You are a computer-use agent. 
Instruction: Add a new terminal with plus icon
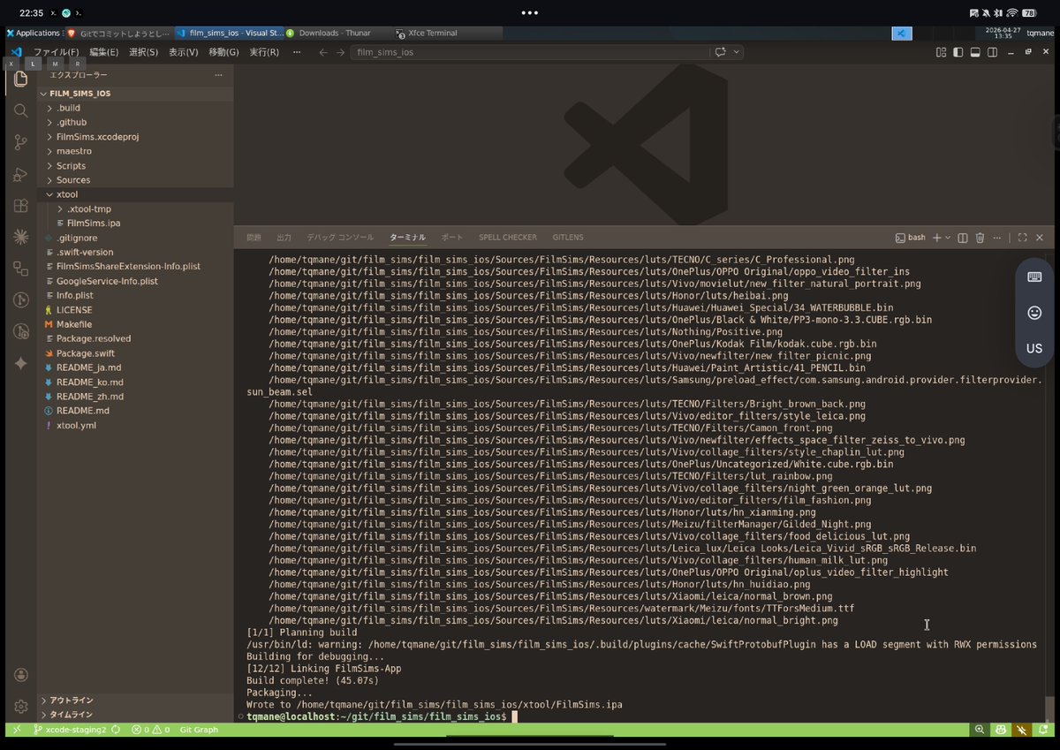(x=936, y=238)
